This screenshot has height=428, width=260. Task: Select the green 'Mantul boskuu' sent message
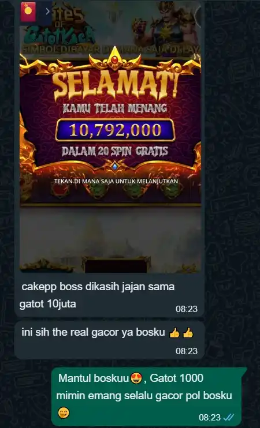click(x=147, y=397)
